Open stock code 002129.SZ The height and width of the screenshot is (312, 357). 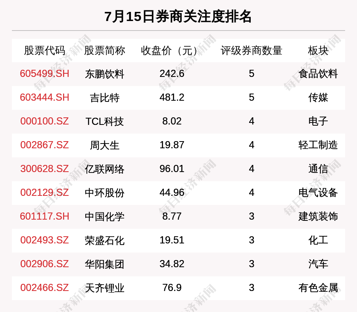pyautogui.click(x=44, y=193)
